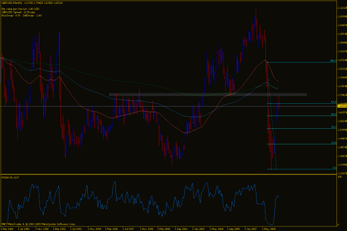Click the 1 May 2004 date label
Screen dimensions: 347x231
click(x=216, y=229)
